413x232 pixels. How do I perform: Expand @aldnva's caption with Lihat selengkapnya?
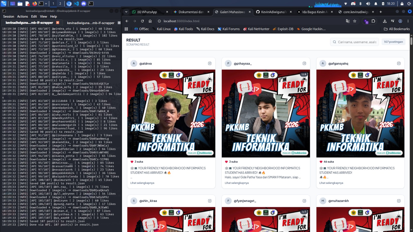click(142, 183)
